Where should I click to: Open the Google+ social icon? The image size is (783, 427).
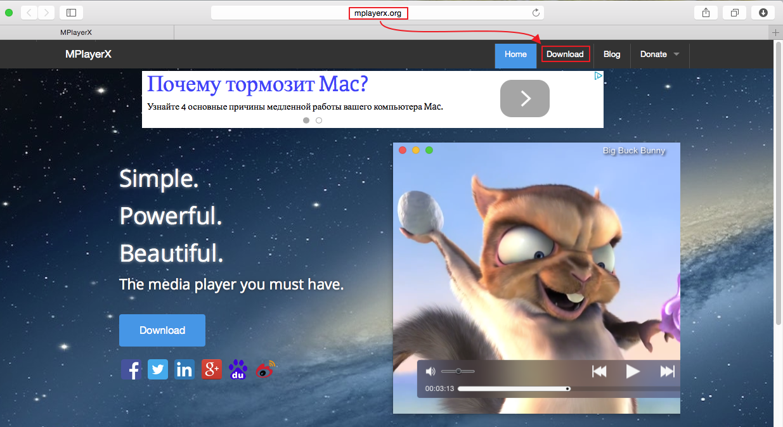(212, 369)
